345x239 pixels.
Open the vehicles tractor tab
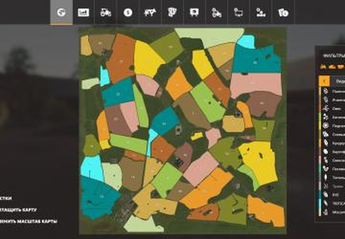point(106,11)
